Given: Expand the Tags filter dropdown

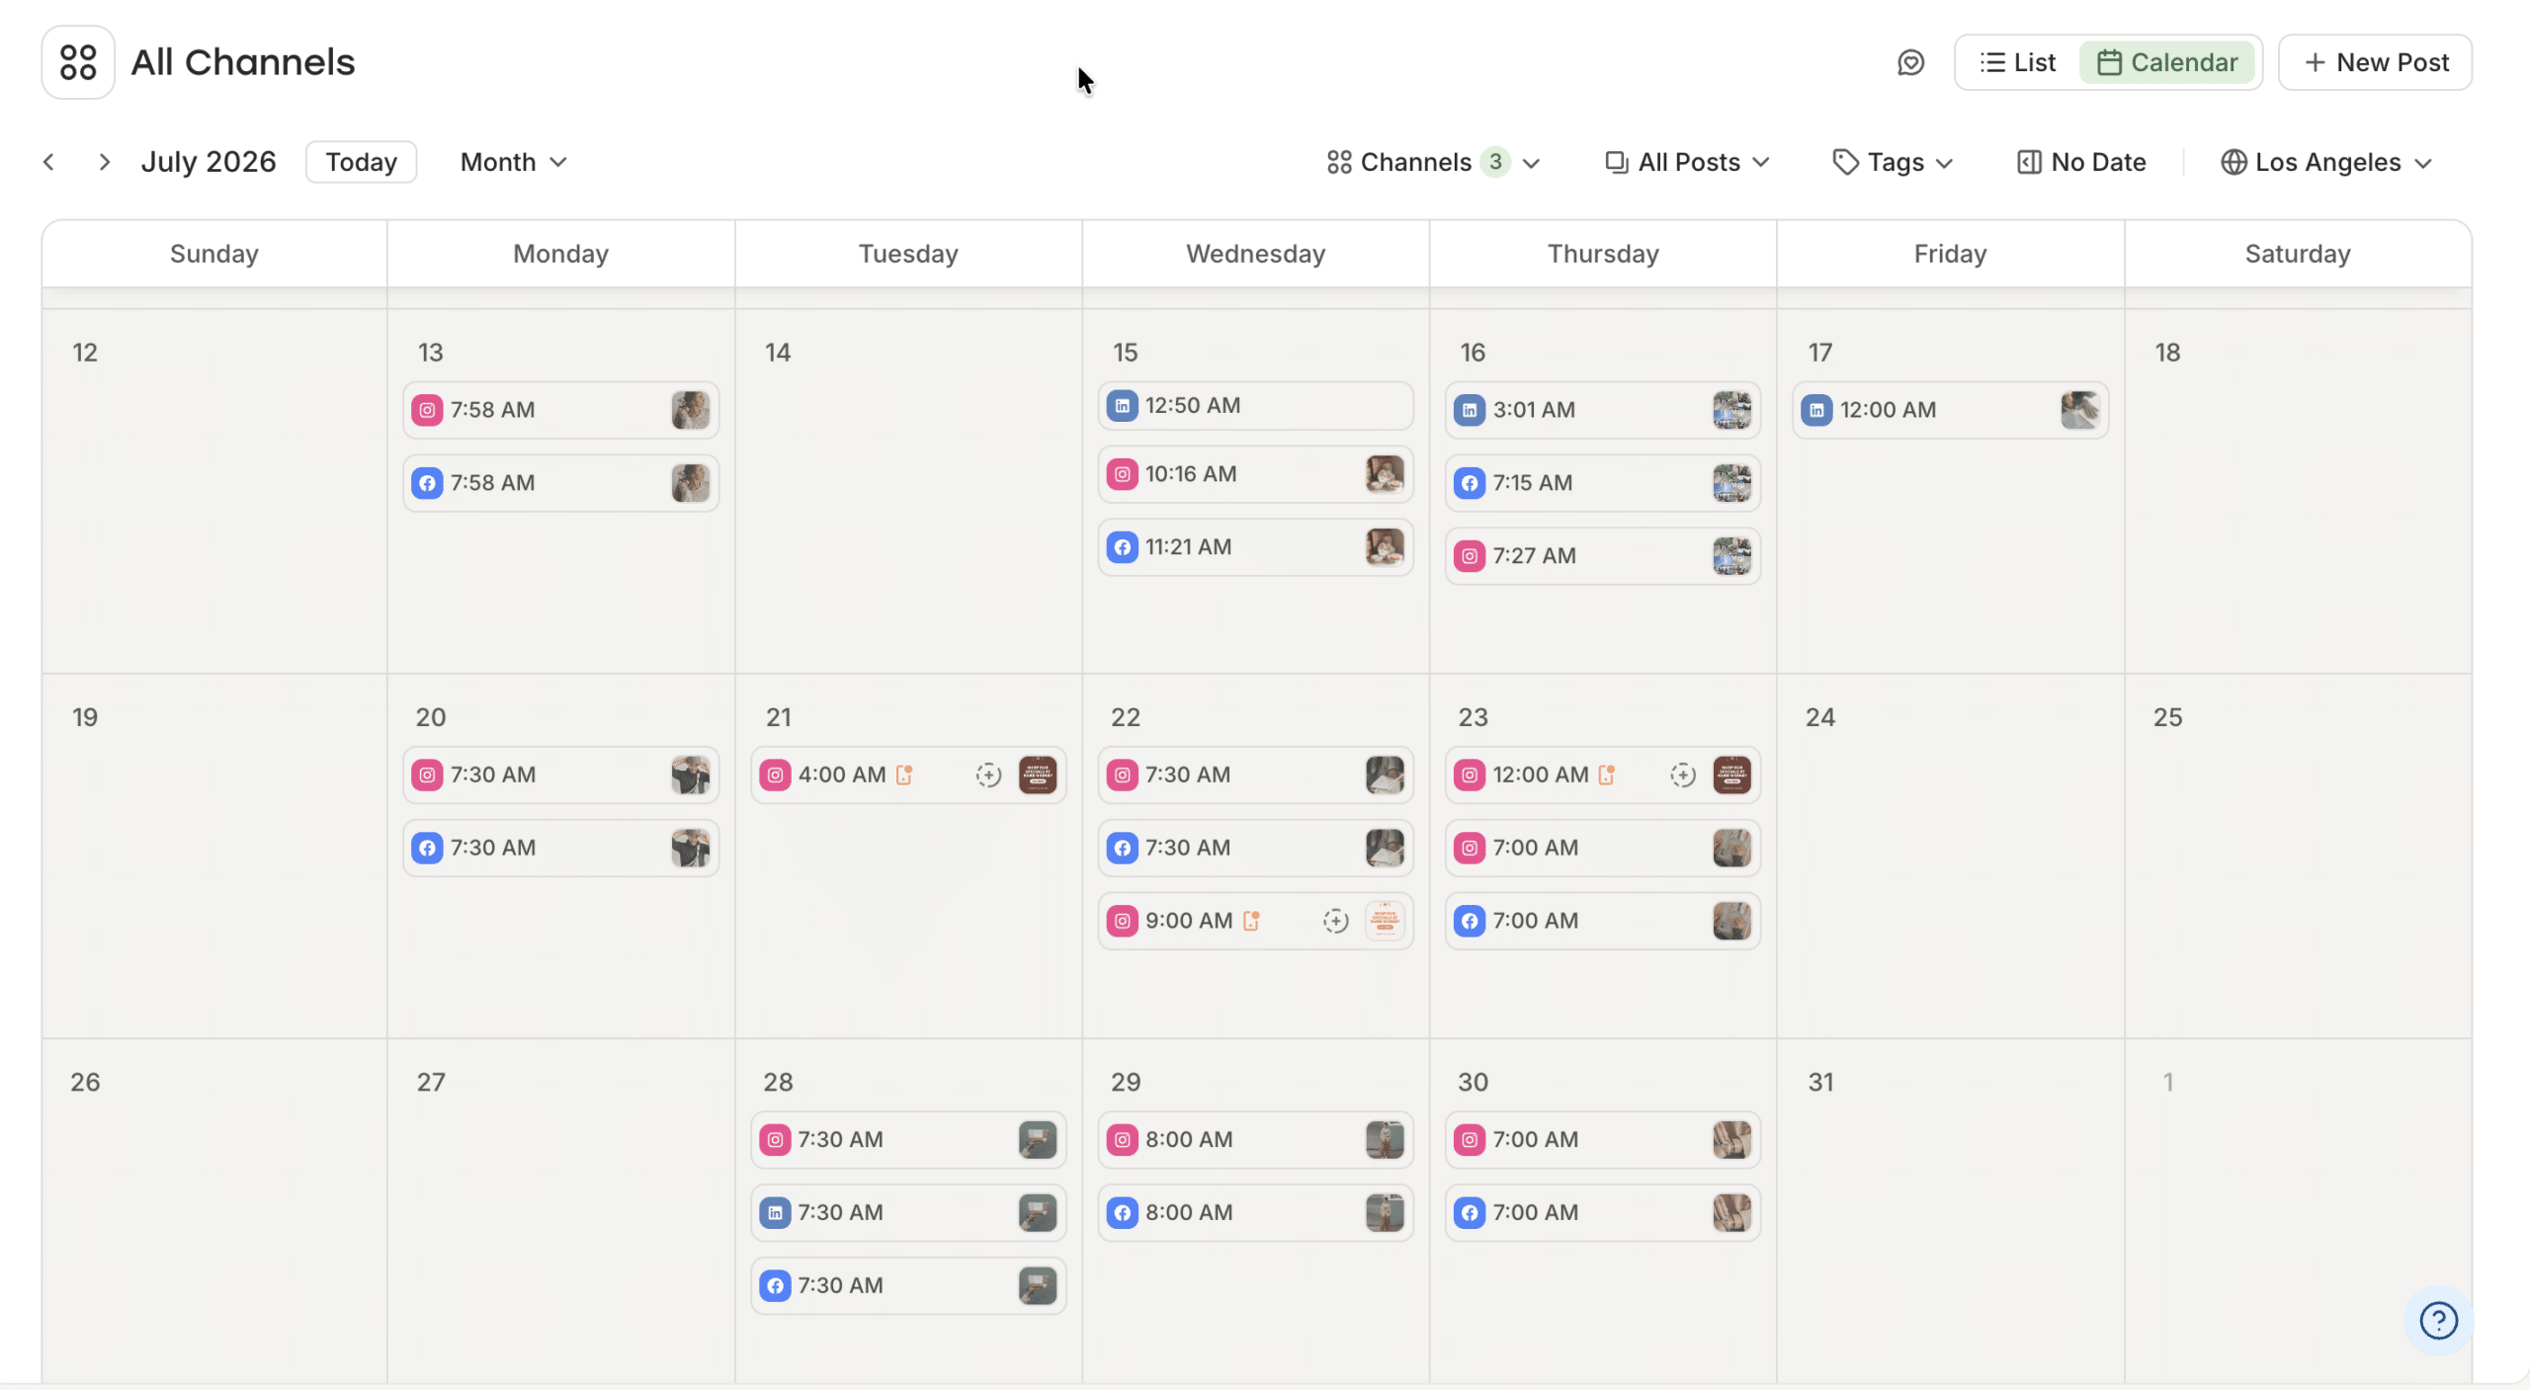Looking at the screenshot, I should pos(1893,162).
